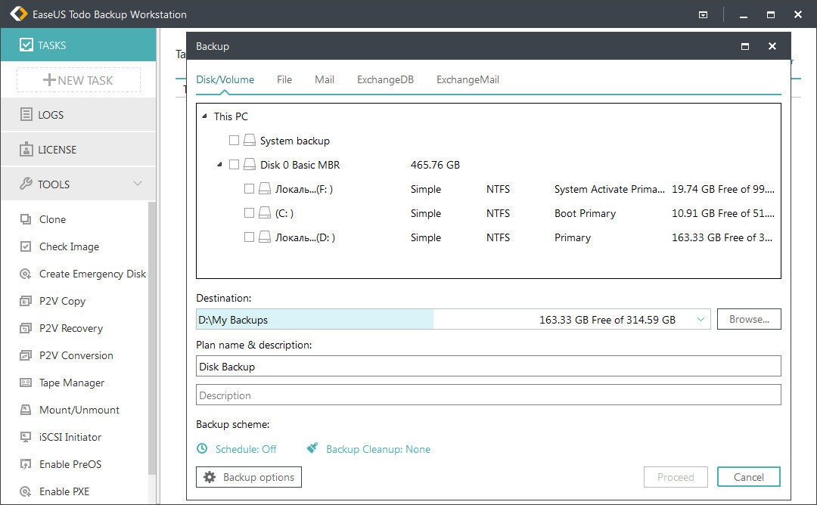Screen dimensions: 817x505
Task: Open the Tape Manager tool
Action: pyautogui.click(x=71, y=383)
